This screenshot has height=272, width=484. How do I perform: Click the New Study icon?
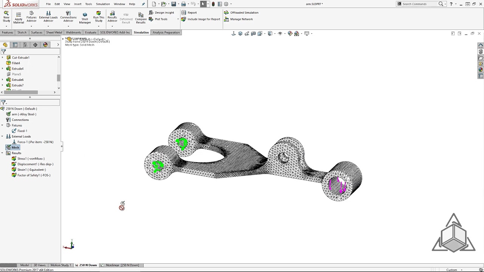[6, 17]
